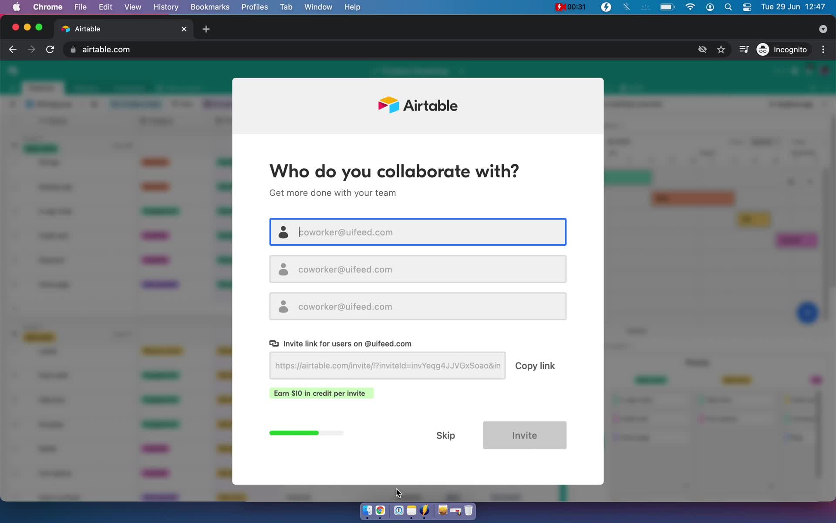Click the date and time in menu bar
The width and height of the screenshot is (836, 523).
coord(793,7)
